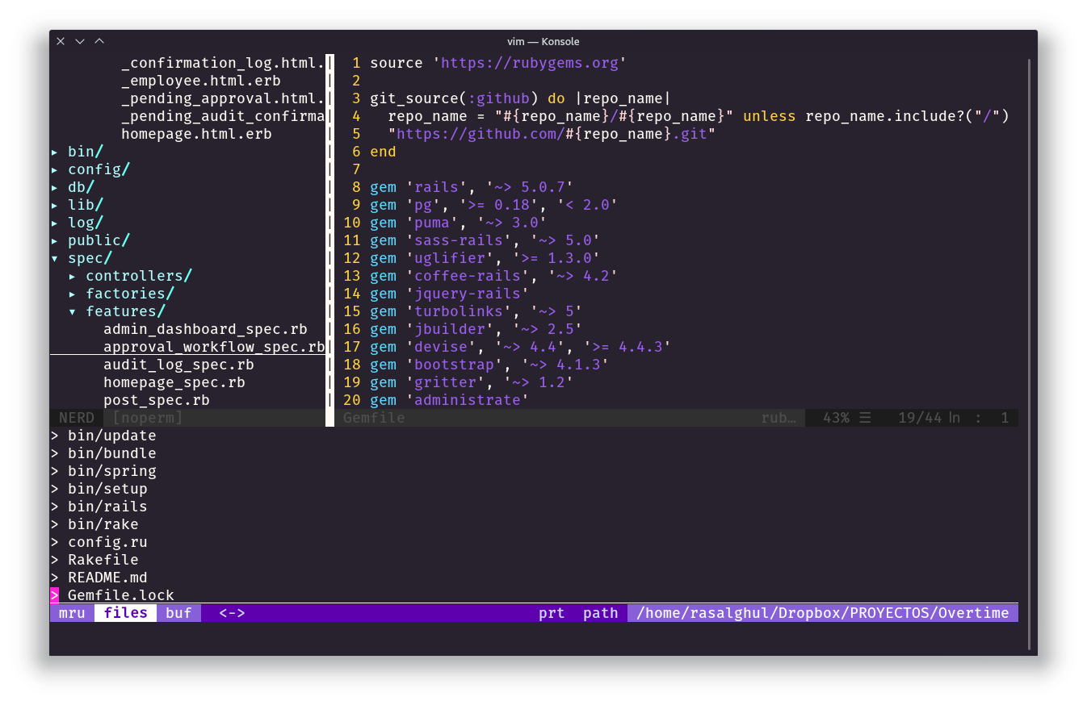Open homepage_spec.rb file
This screenshot has width=1087, height=705.
pos(174,382)
